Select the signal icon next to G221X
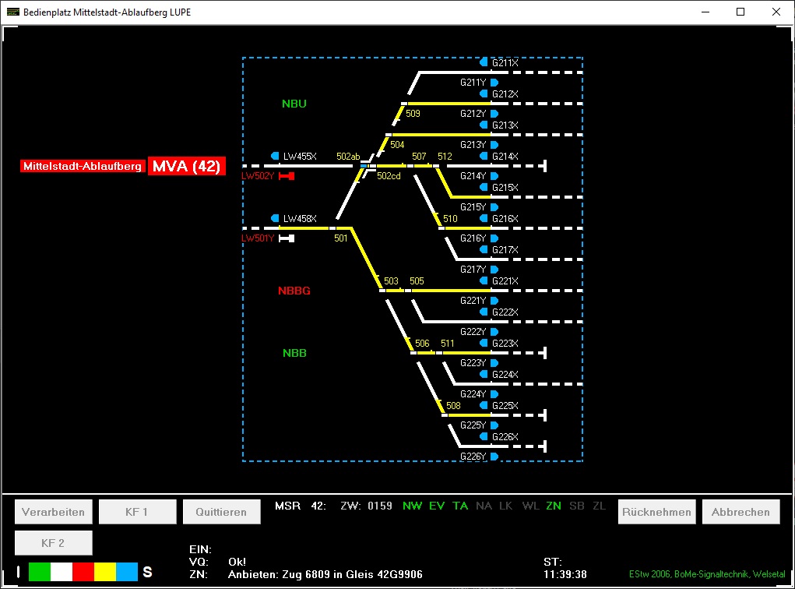This screenshot has height=589, width=795. point(484,280)
